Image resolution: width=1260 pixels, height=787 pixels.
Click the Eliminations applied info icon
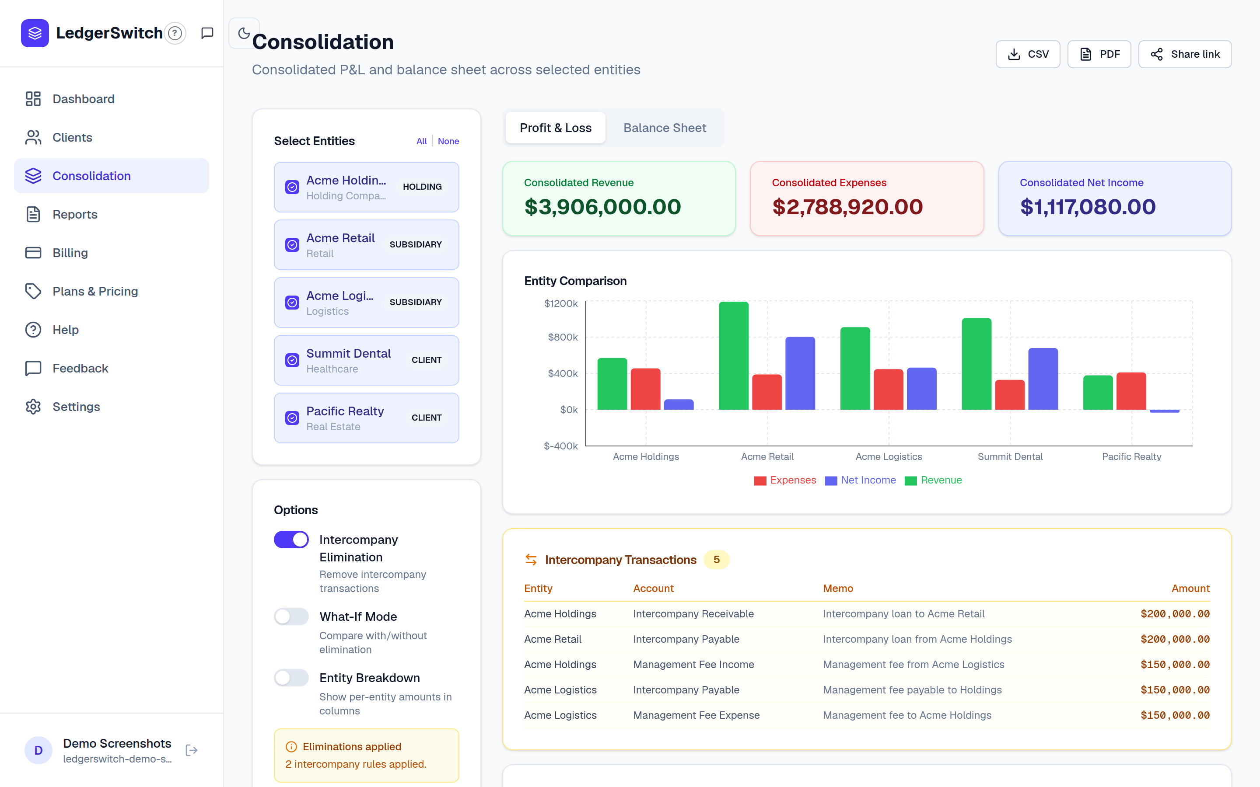291,747
